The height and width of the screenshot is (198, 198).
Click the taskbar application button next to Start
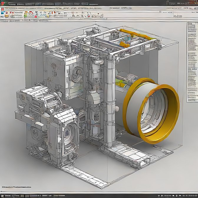click(8, 196)
